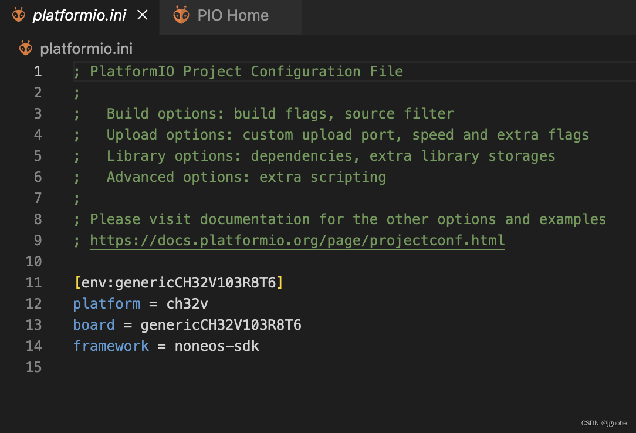Click the platform keyword on line 12
636x433 pixels.
pyautogui.click(x=107, y=303)
